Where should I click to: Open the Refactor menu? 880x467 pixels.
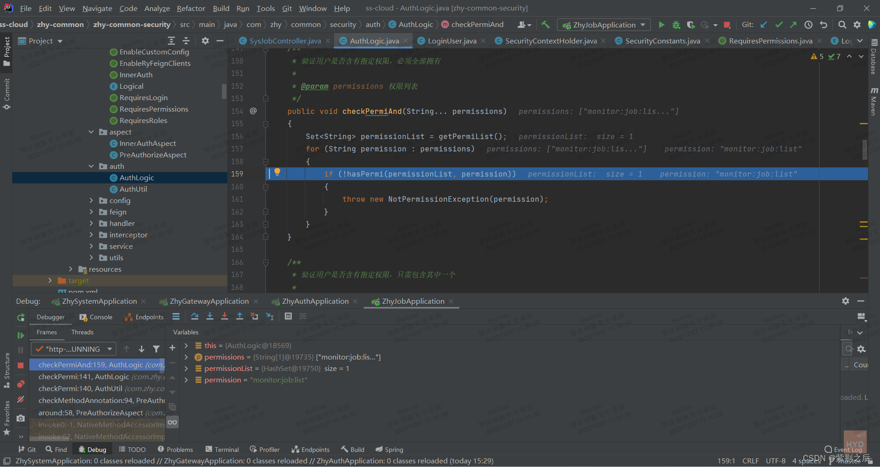(x=191, y=8)
